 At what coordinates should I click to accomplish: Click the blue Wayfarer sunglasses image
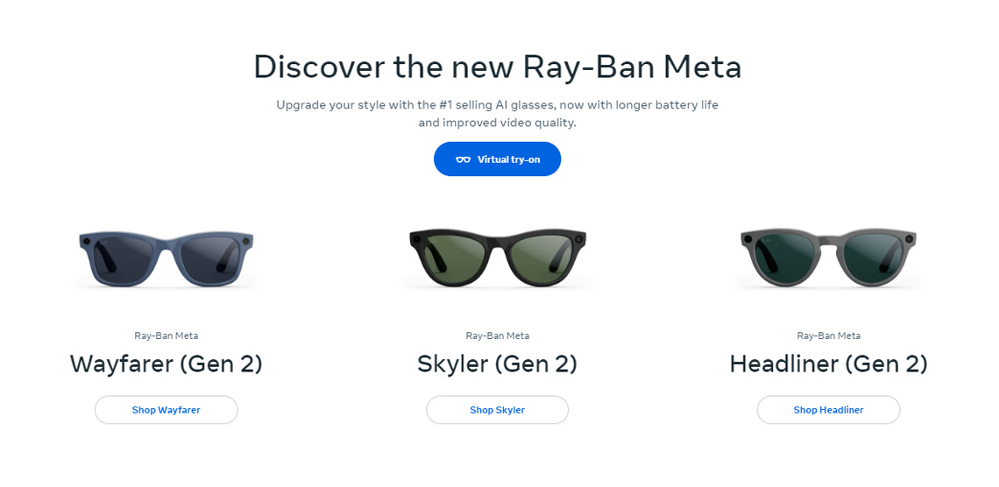pos(166,259)
